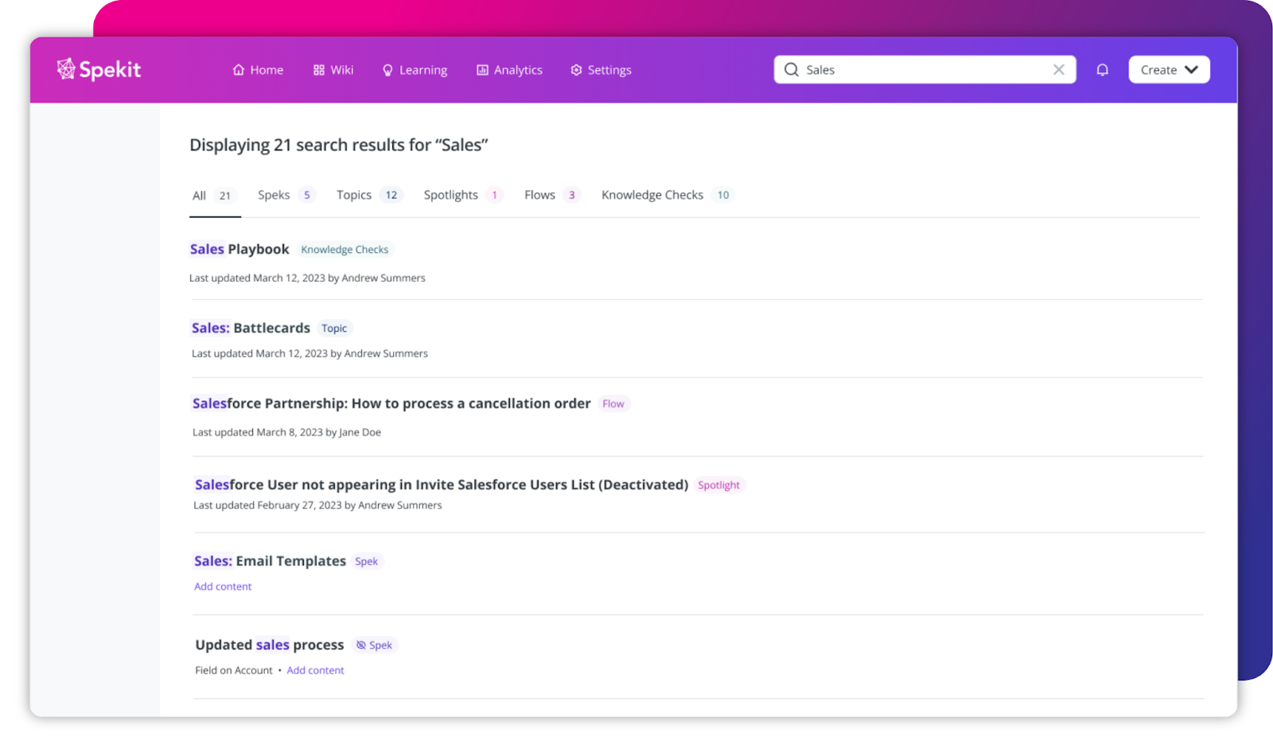Image resolution: width=1273 pixels, height=741 pixels.
Task: Click the Topic tag on Battlecards
Action: pos(334,328)
